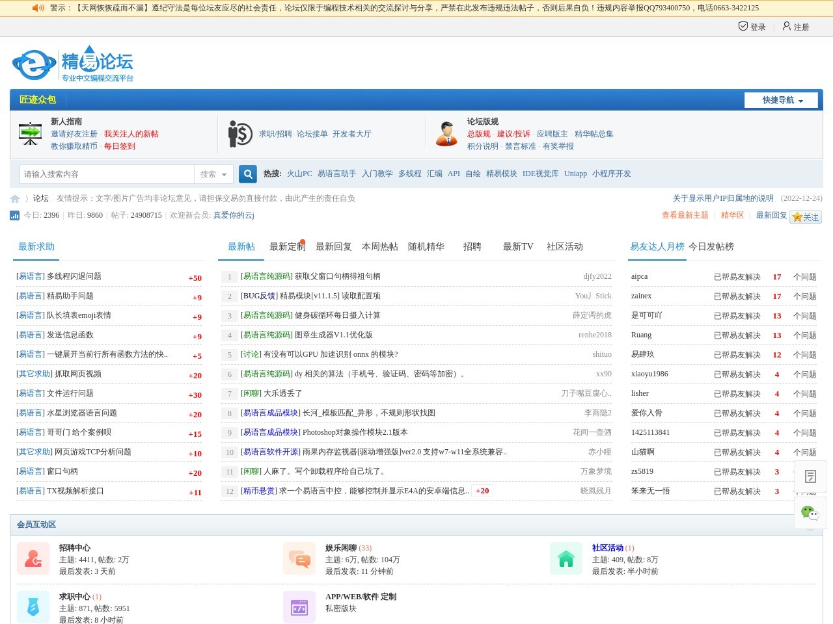Click 查看最新主题 link
Image resolution: width=833 pixels, height=624 pixels.
(685, 215)
